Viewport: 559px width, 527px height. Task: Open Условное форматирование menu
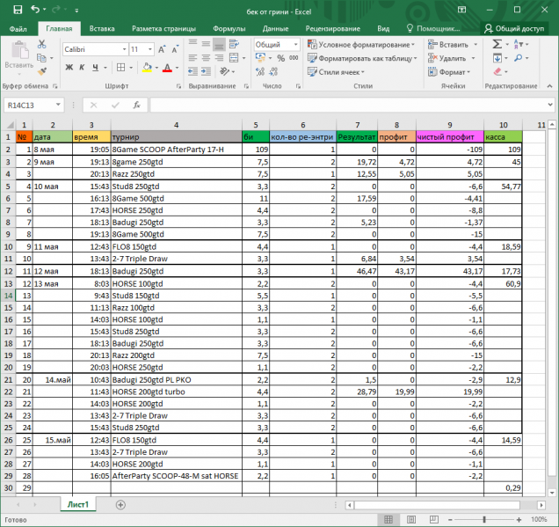point(361,45)
